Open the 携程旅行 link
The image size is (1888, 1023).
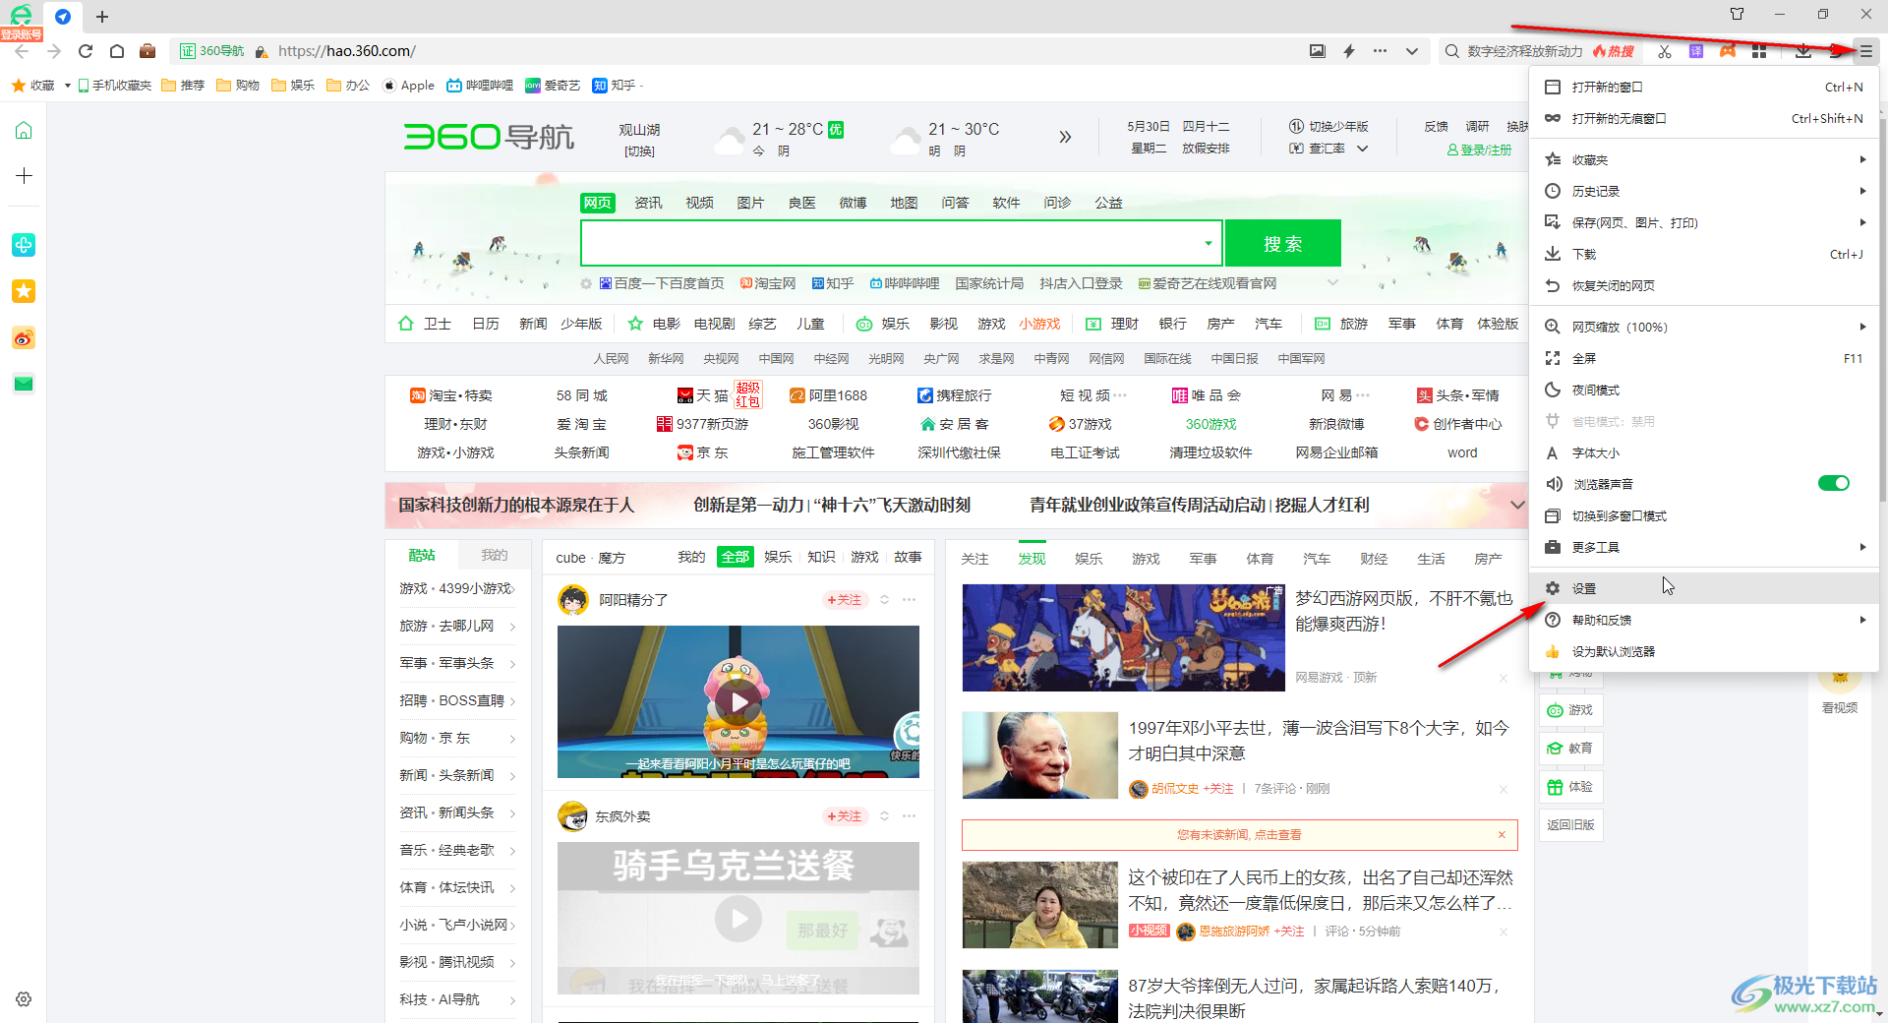955,395
